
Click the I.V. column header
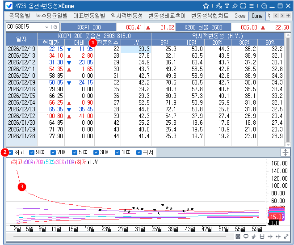(137, 42)
